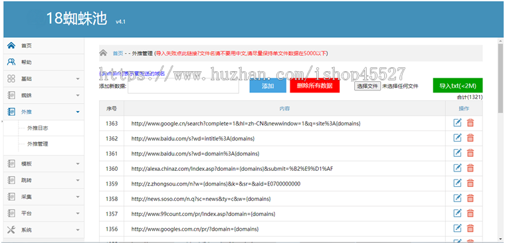Viewport: 505px width, 244px height.
Task: Click the z.zhongsou.com URL text
Action: pos(216,183)
